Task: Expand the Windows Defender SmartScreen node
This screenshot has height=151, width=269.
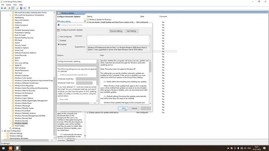Action: tap(10, 83)
